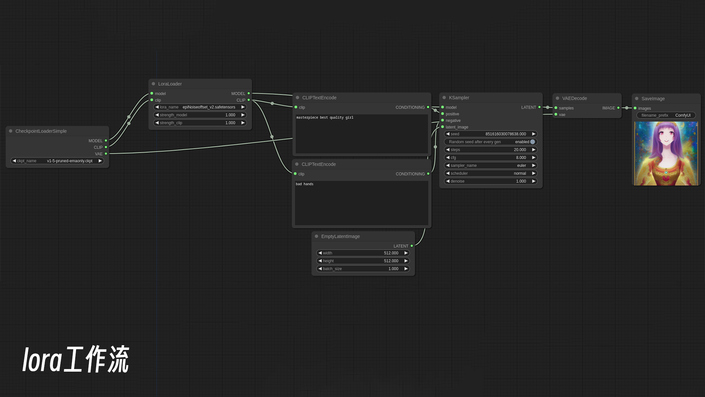The image size is (705, 397).
Task: Collapse the CheckpointLoaderSimple node via its title dot
Action: coord(11,131)
